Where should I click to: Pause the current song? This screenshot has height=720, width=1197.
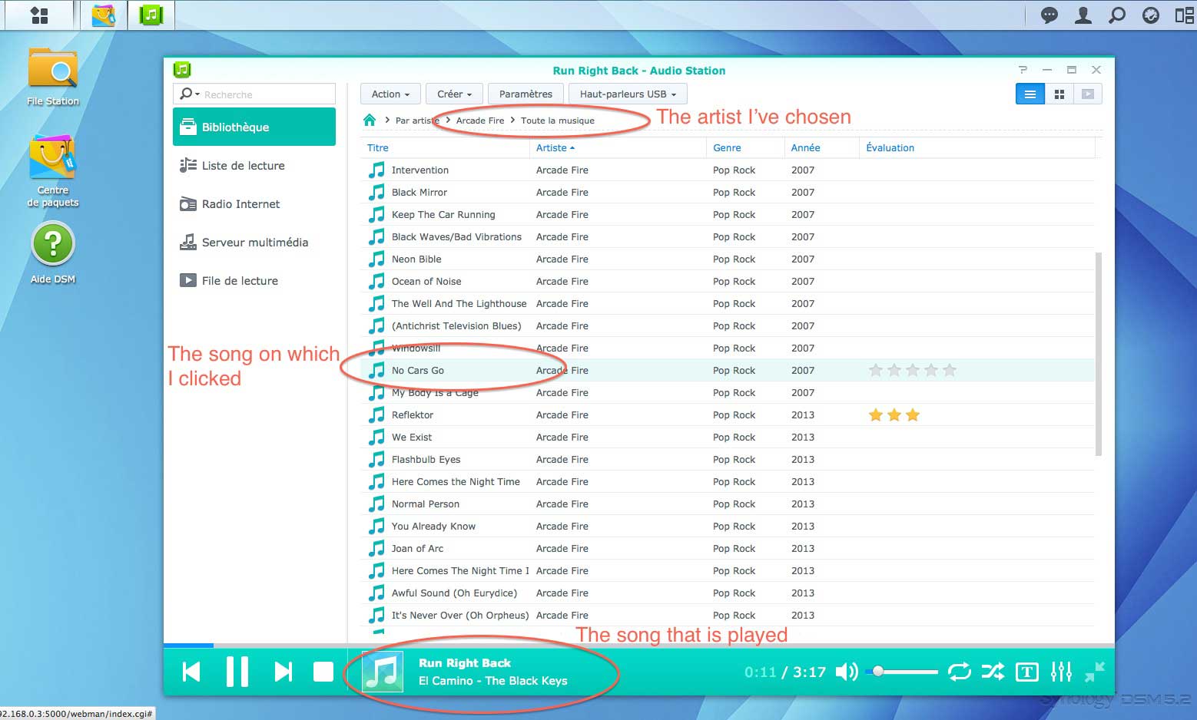[237, 672]
